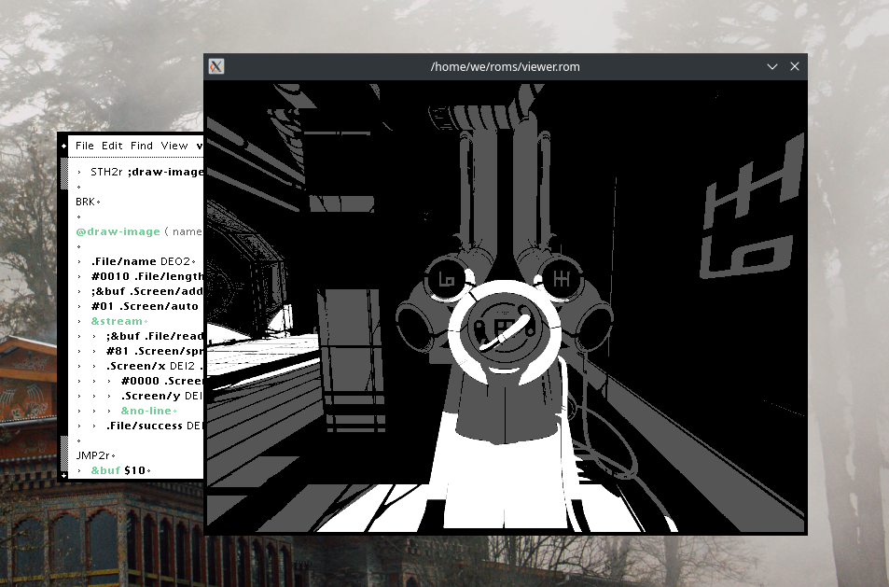Place cursor on the BRK line
Screen dimensions: 889x587
click(x=86, y=202)
